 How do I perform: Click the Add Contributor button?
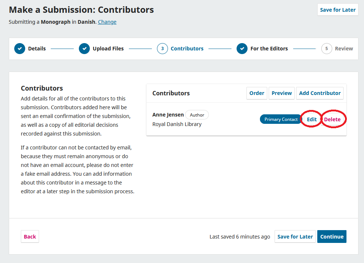click(x=320, y=93)
